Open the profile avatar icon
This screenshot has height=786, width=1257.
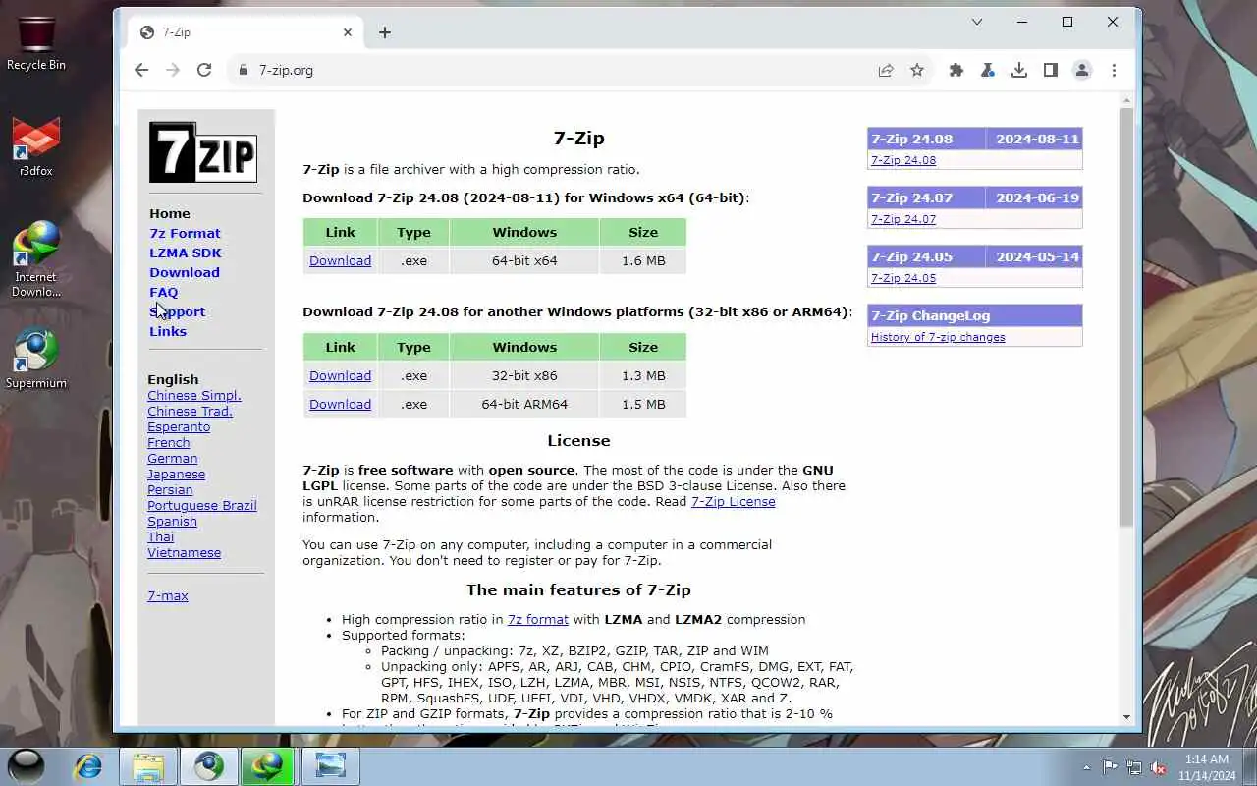pos(1082,70)
